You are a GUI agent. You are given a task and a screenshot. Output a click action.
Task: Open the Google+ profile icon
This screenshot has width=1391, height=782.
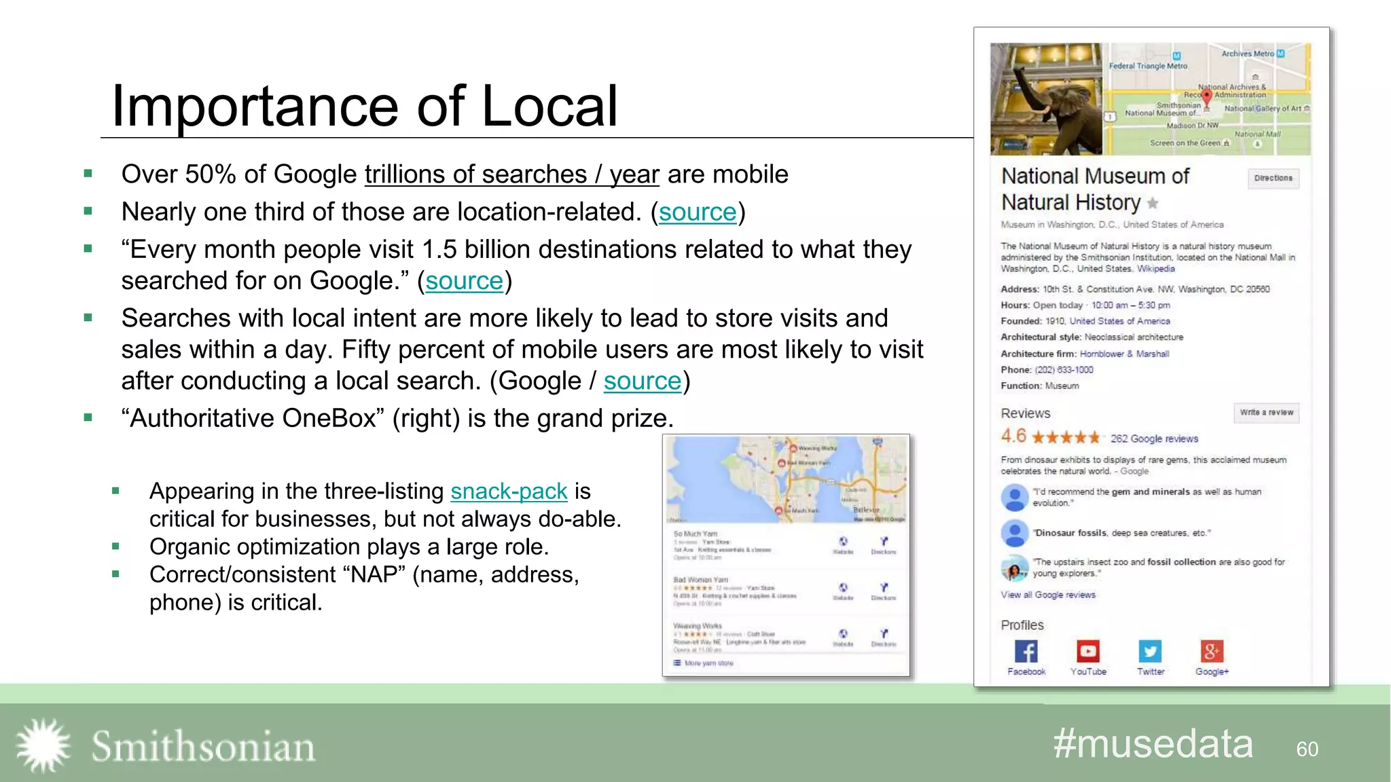click(1212, 652)
